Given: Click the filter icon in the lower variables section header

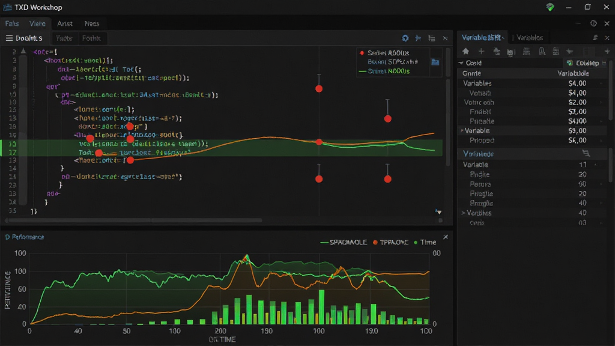Looking at the screenshot, I should coord(586,153).
